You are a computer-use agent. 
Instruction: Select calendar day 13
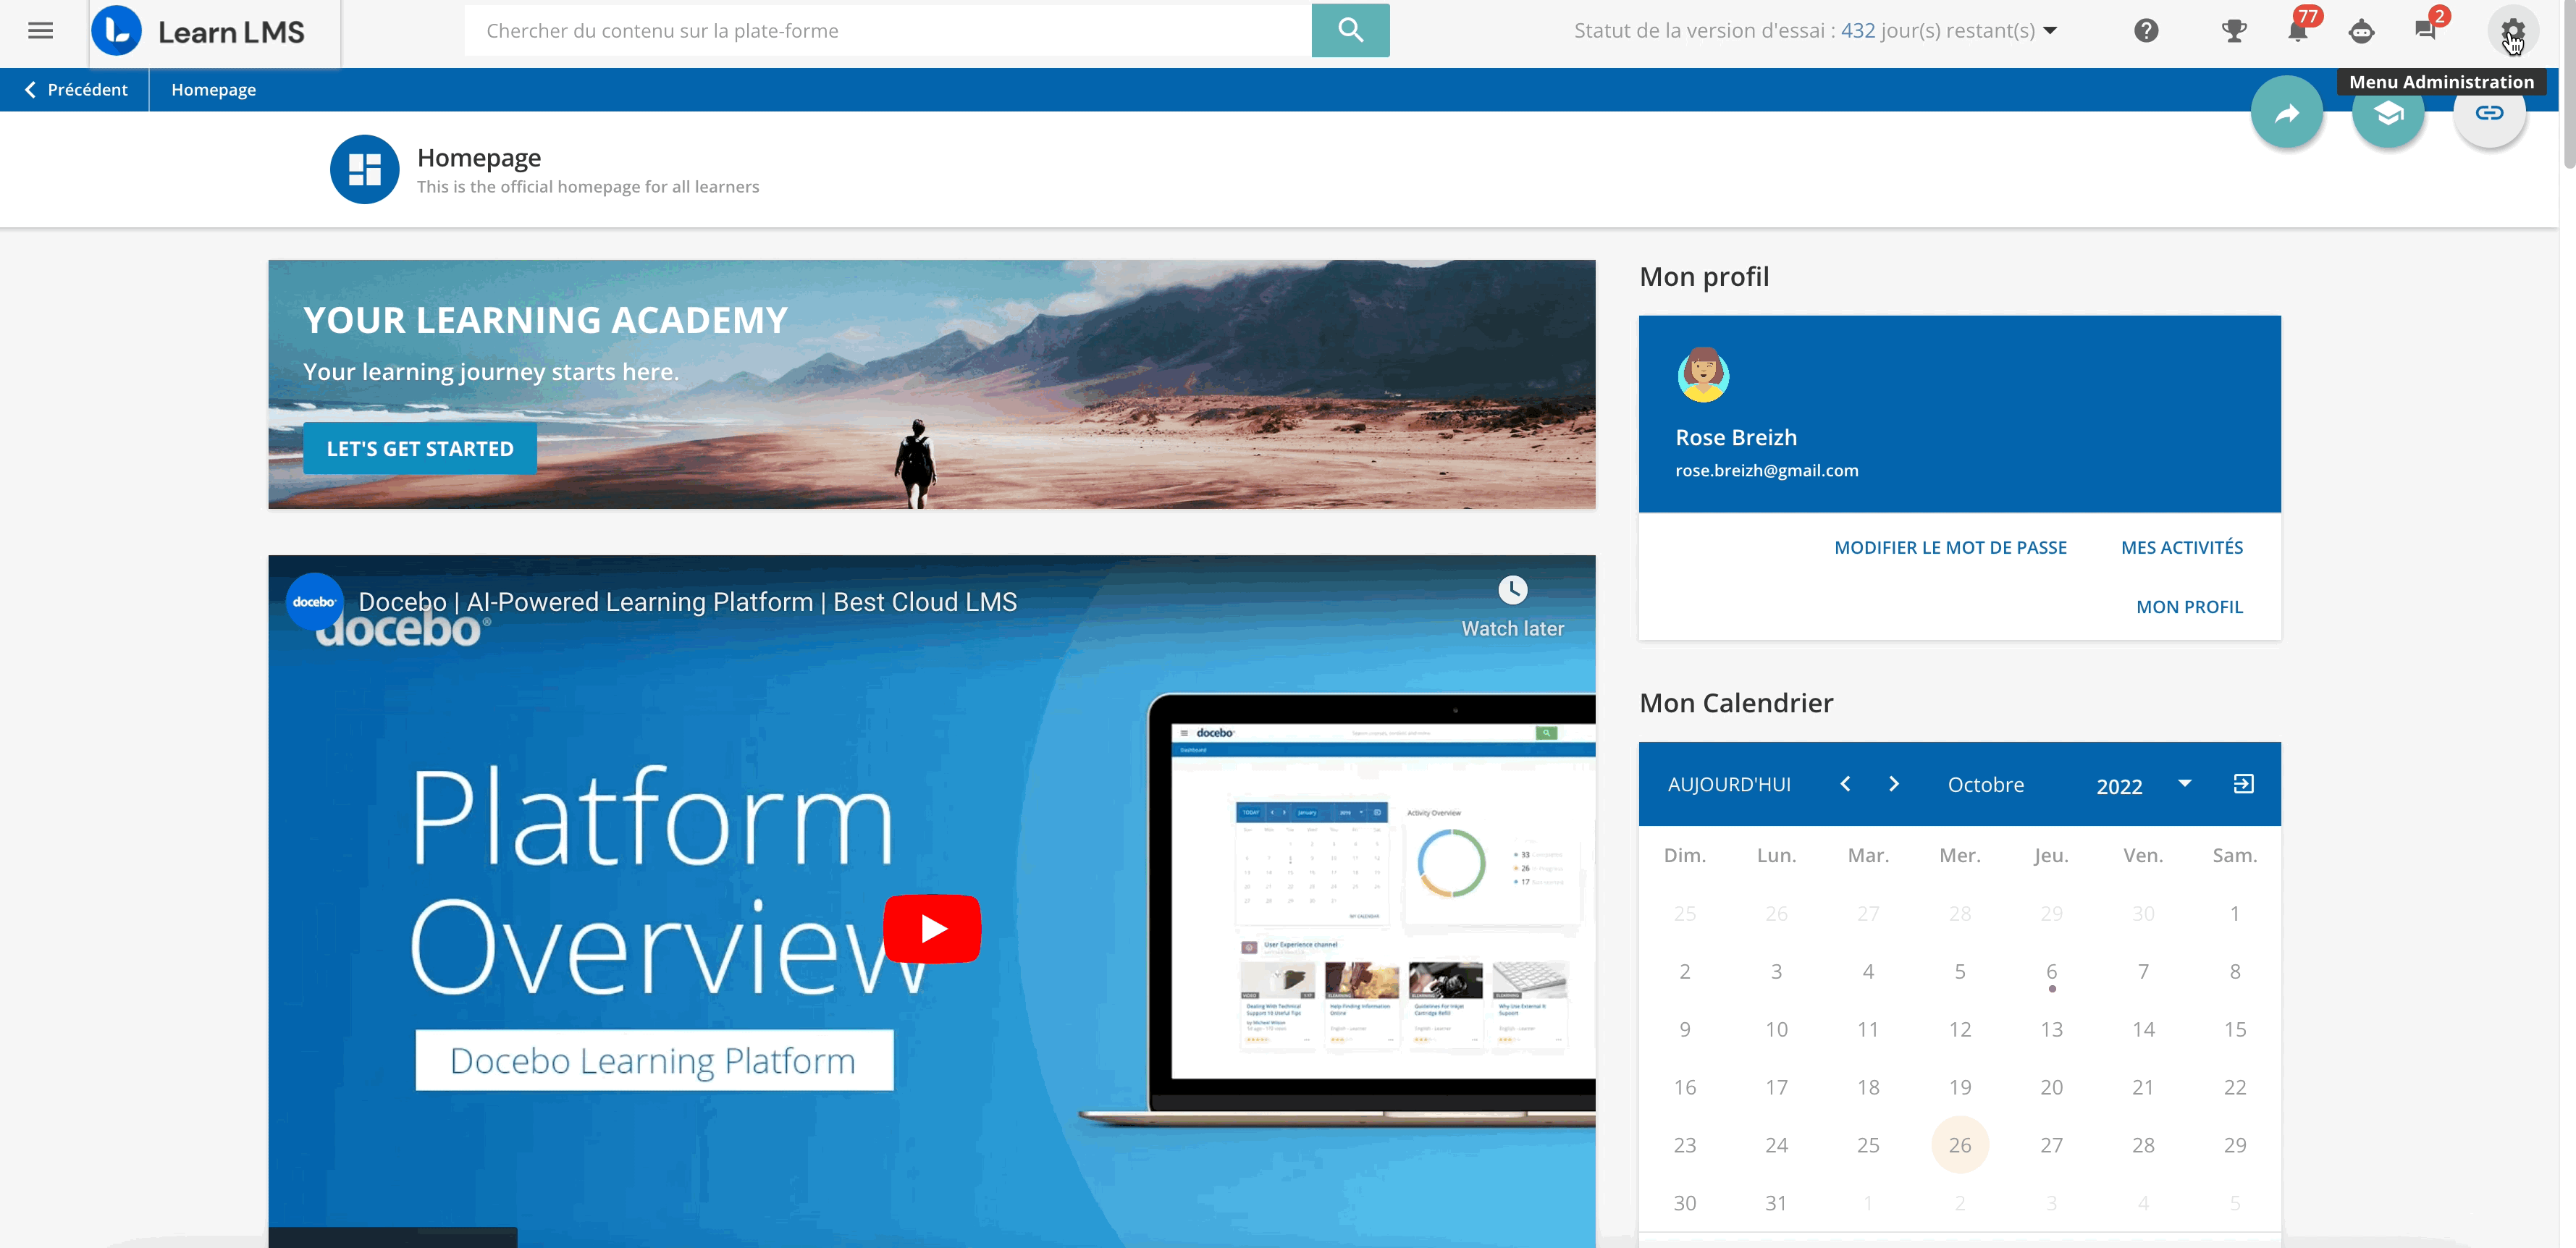2051,1030
